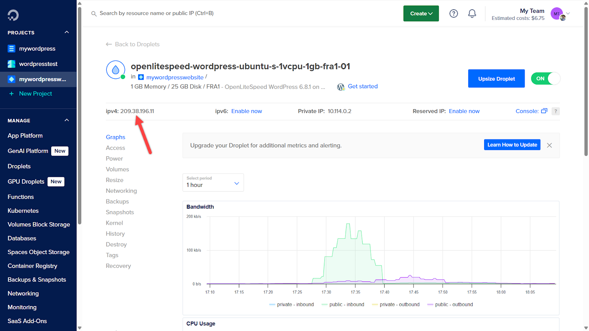589x331 pixels.
Task: Expand the account menu chevron
Action: [568, 14]
